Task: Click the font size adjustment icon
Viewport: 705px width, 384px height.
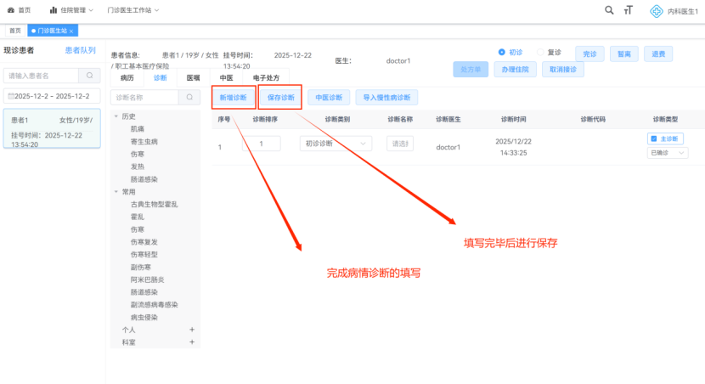Action: click(x=629, y=10)
